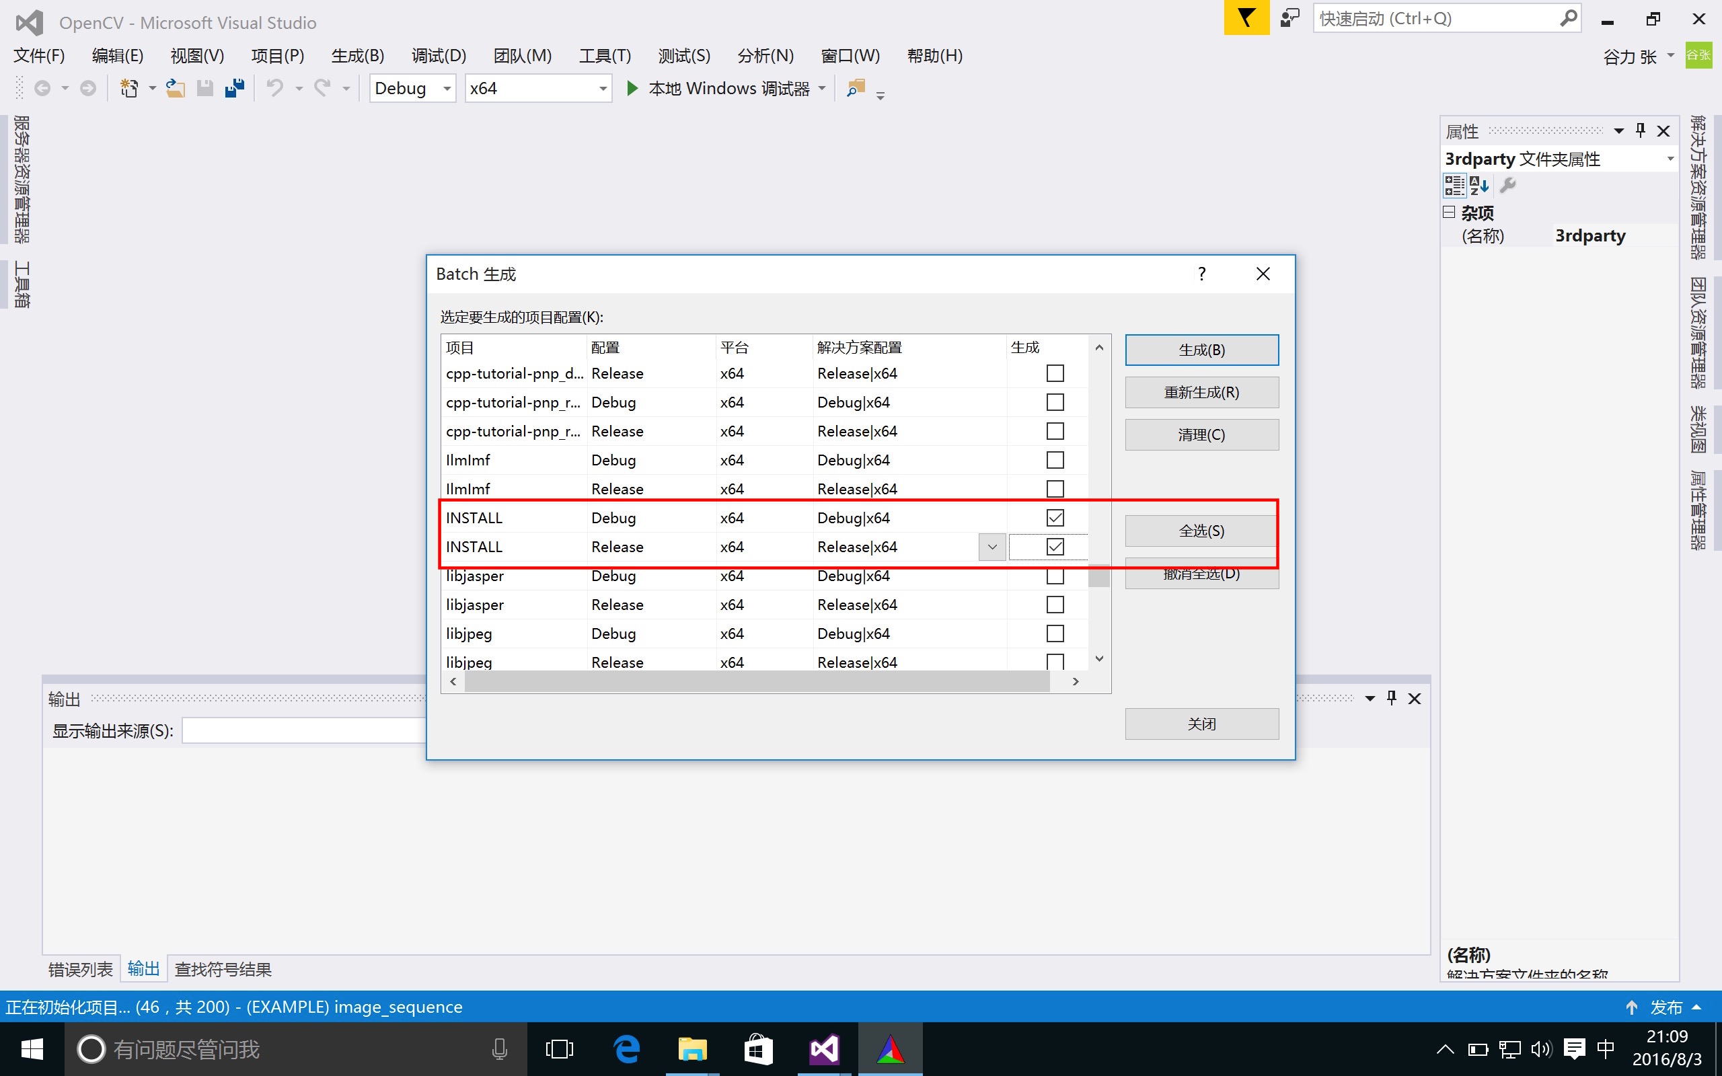Viewport: 1722px width, 1076px height.
Task: Open the 工具(T) menu
Action: (x=605, y=56)
